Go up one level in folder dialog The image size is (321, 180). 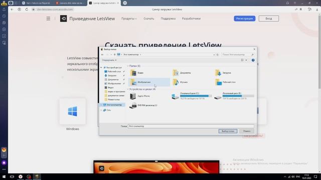[115, 54]
